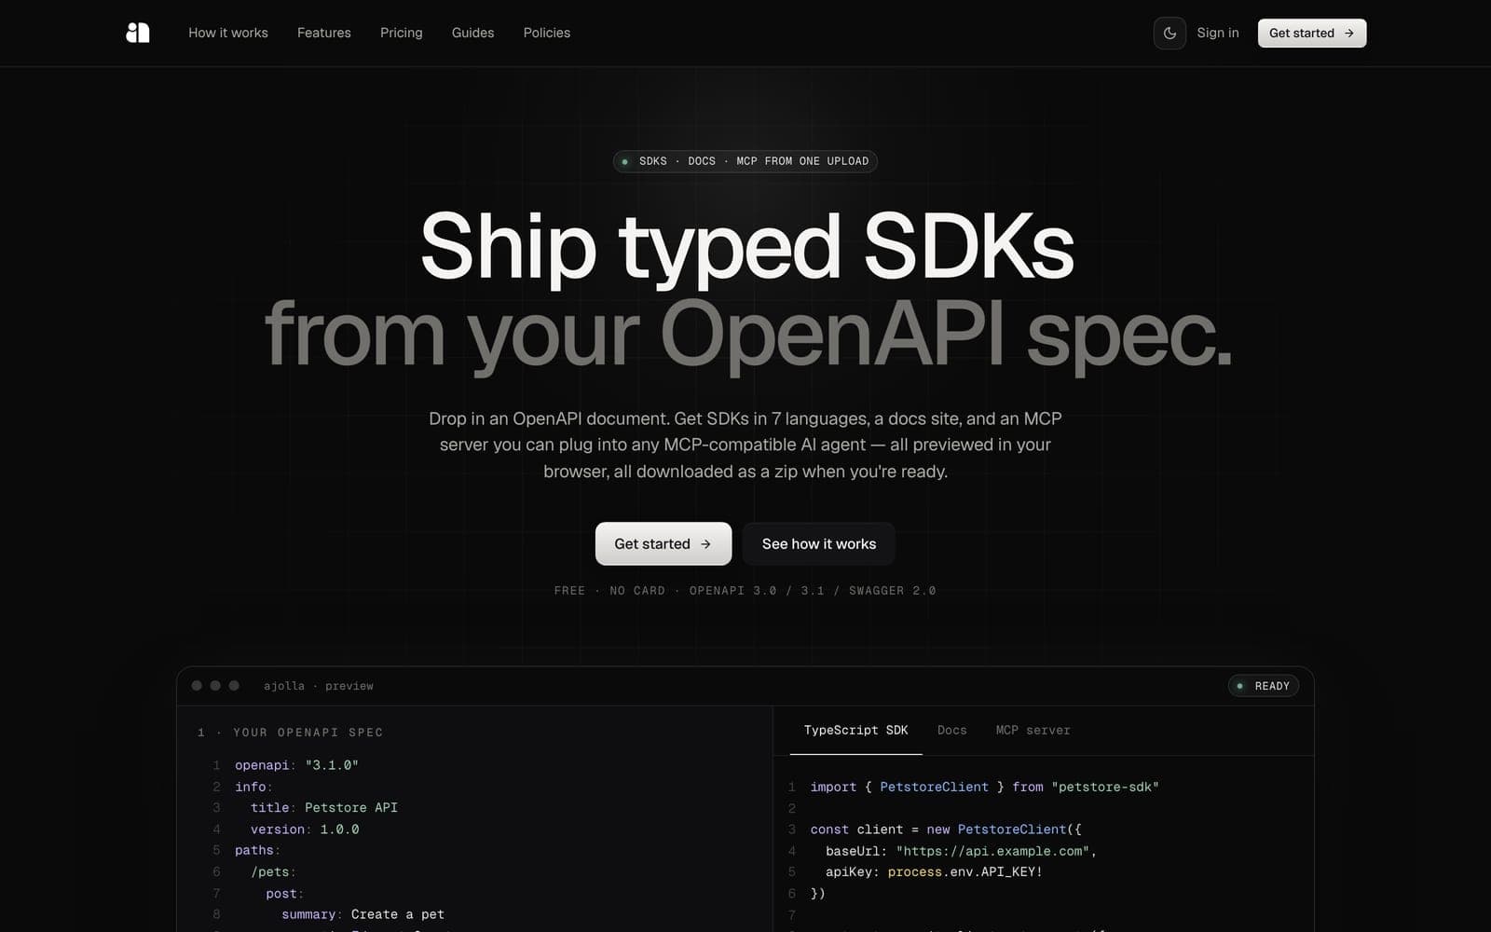
Task: Open the Features nav link
Action: point(324,33)
